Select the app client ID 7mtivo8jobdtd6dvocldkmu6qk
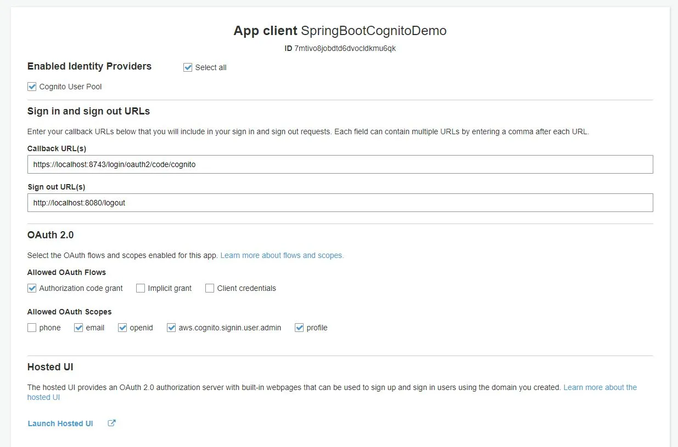Image resolution: width=678 pixels, height=447 pixels. point(346,48)
